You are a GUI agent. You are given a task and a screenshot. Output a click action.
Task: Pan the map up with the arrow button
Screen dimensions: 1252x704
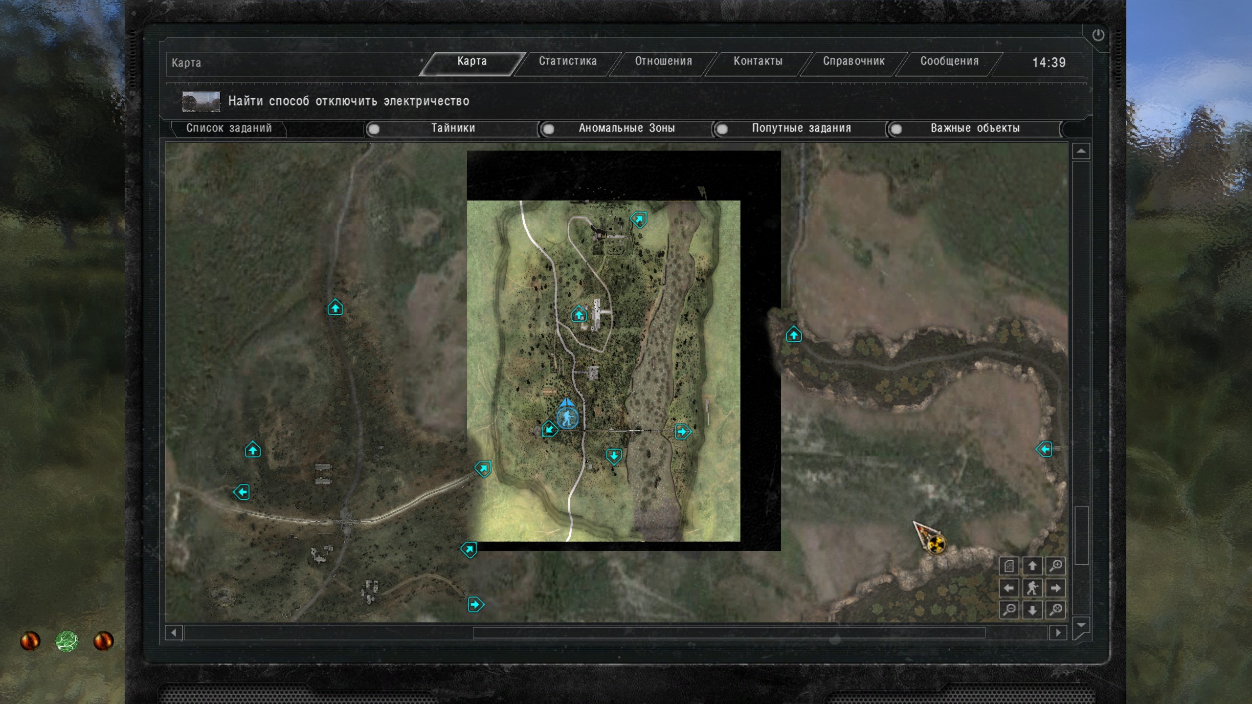click(1032, 566)
